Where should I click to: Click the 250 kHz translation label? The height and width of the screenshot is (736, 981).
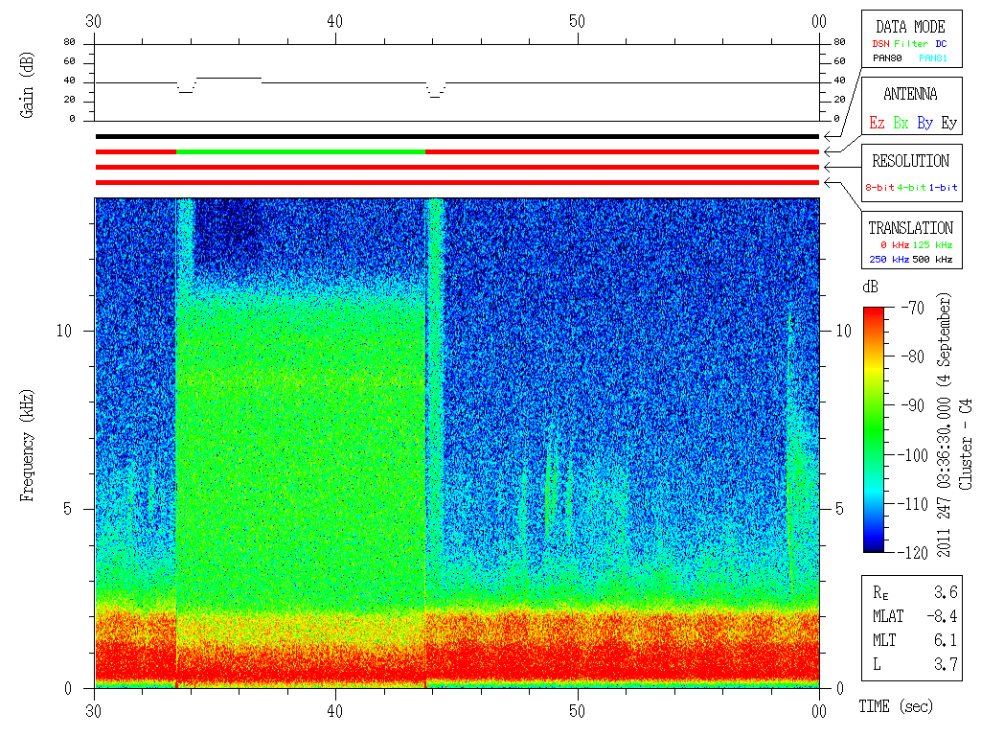pos(889,259)
